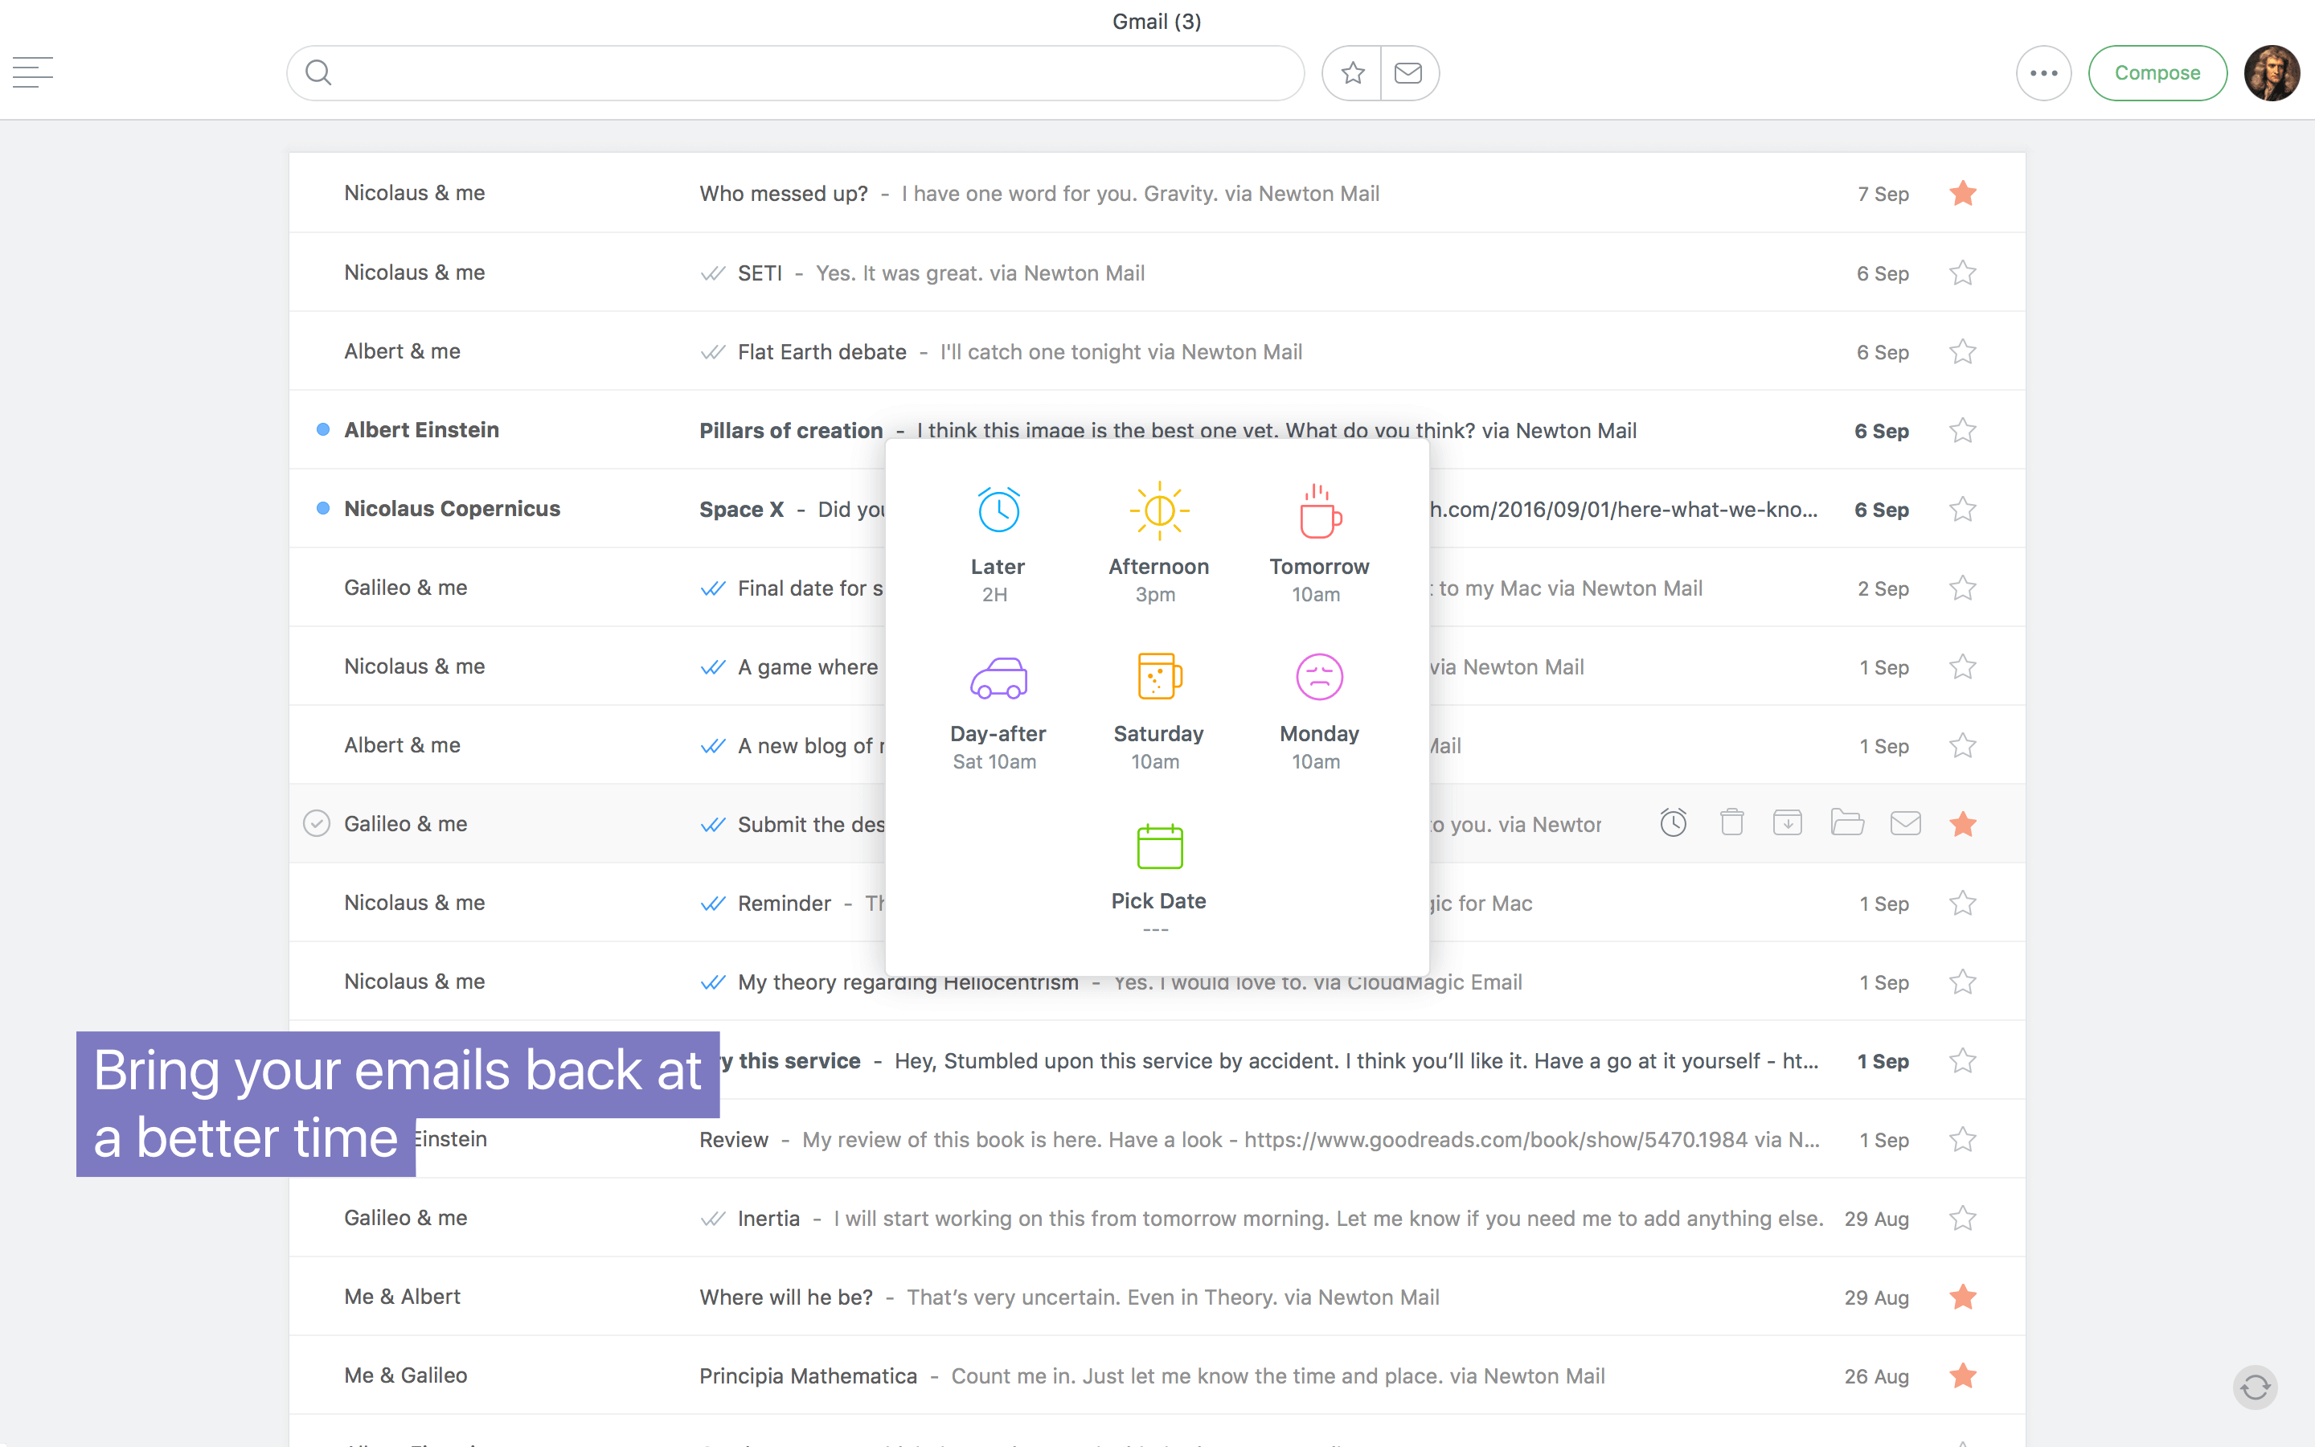
Task: Select the Galileo Submit email check circle
Action: 317,823
